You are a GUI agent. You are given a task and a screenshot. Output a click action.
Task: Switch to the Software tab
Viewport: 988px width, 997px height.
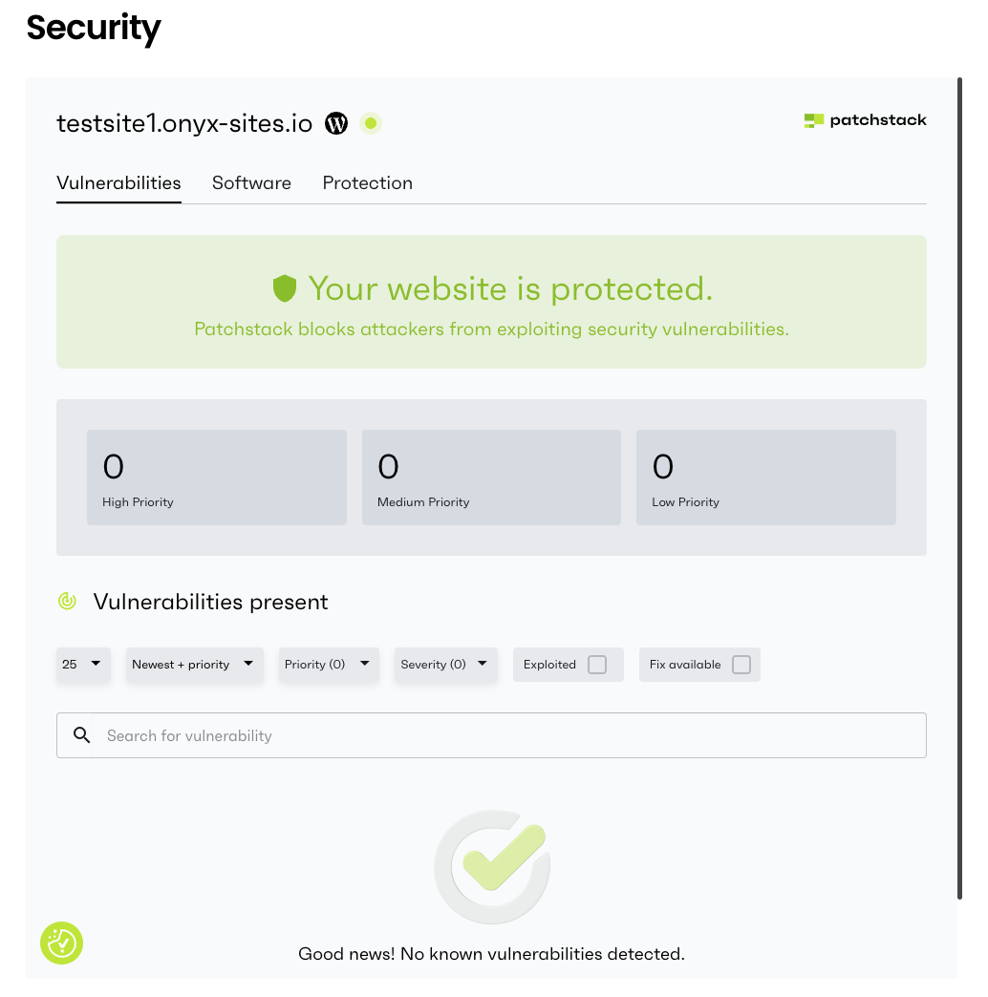click(251, 183)
